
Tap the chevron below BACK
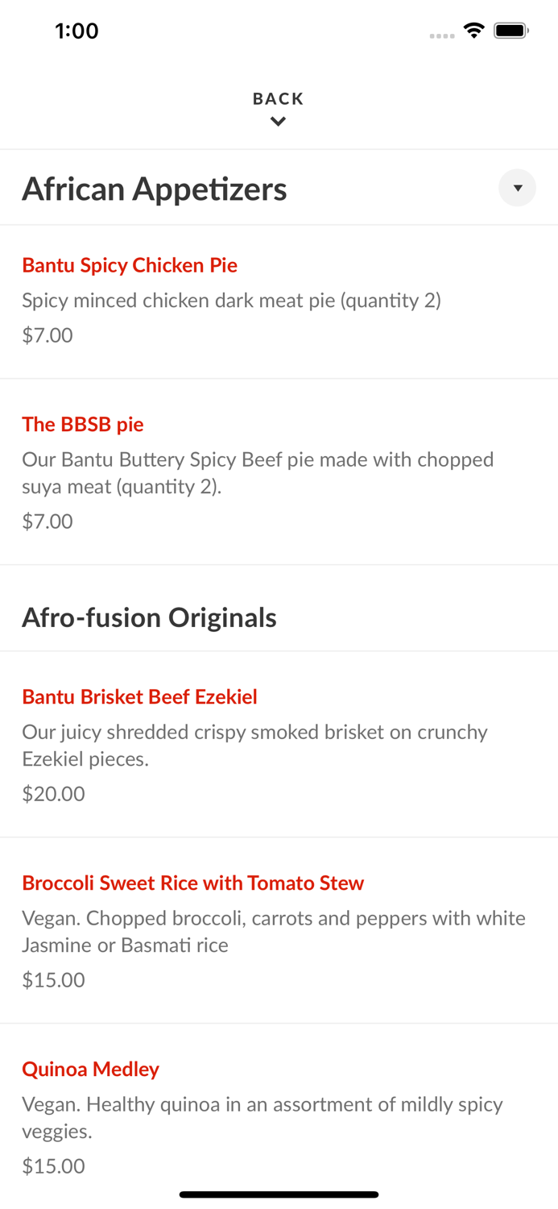[x=278, y=122]
